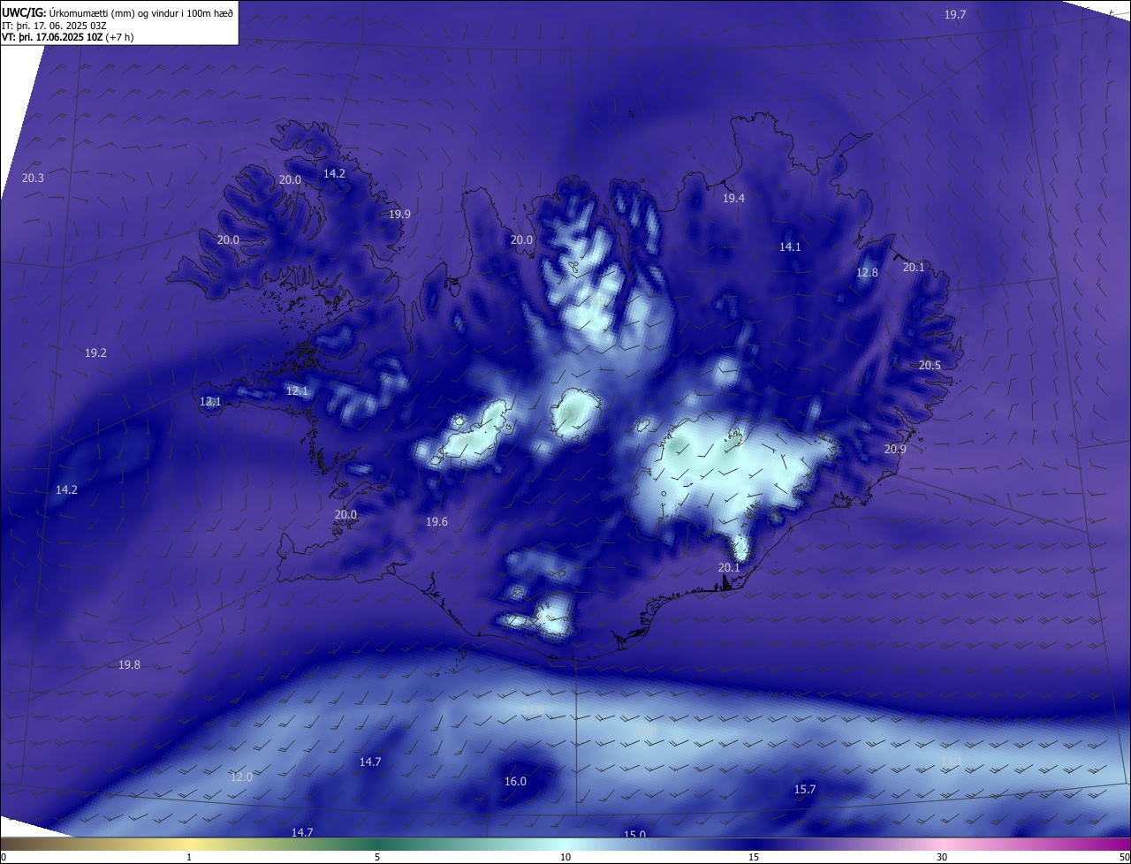Click the tick label 0 on the color scale
This screenshot has height=864, width=1131.
4,857
